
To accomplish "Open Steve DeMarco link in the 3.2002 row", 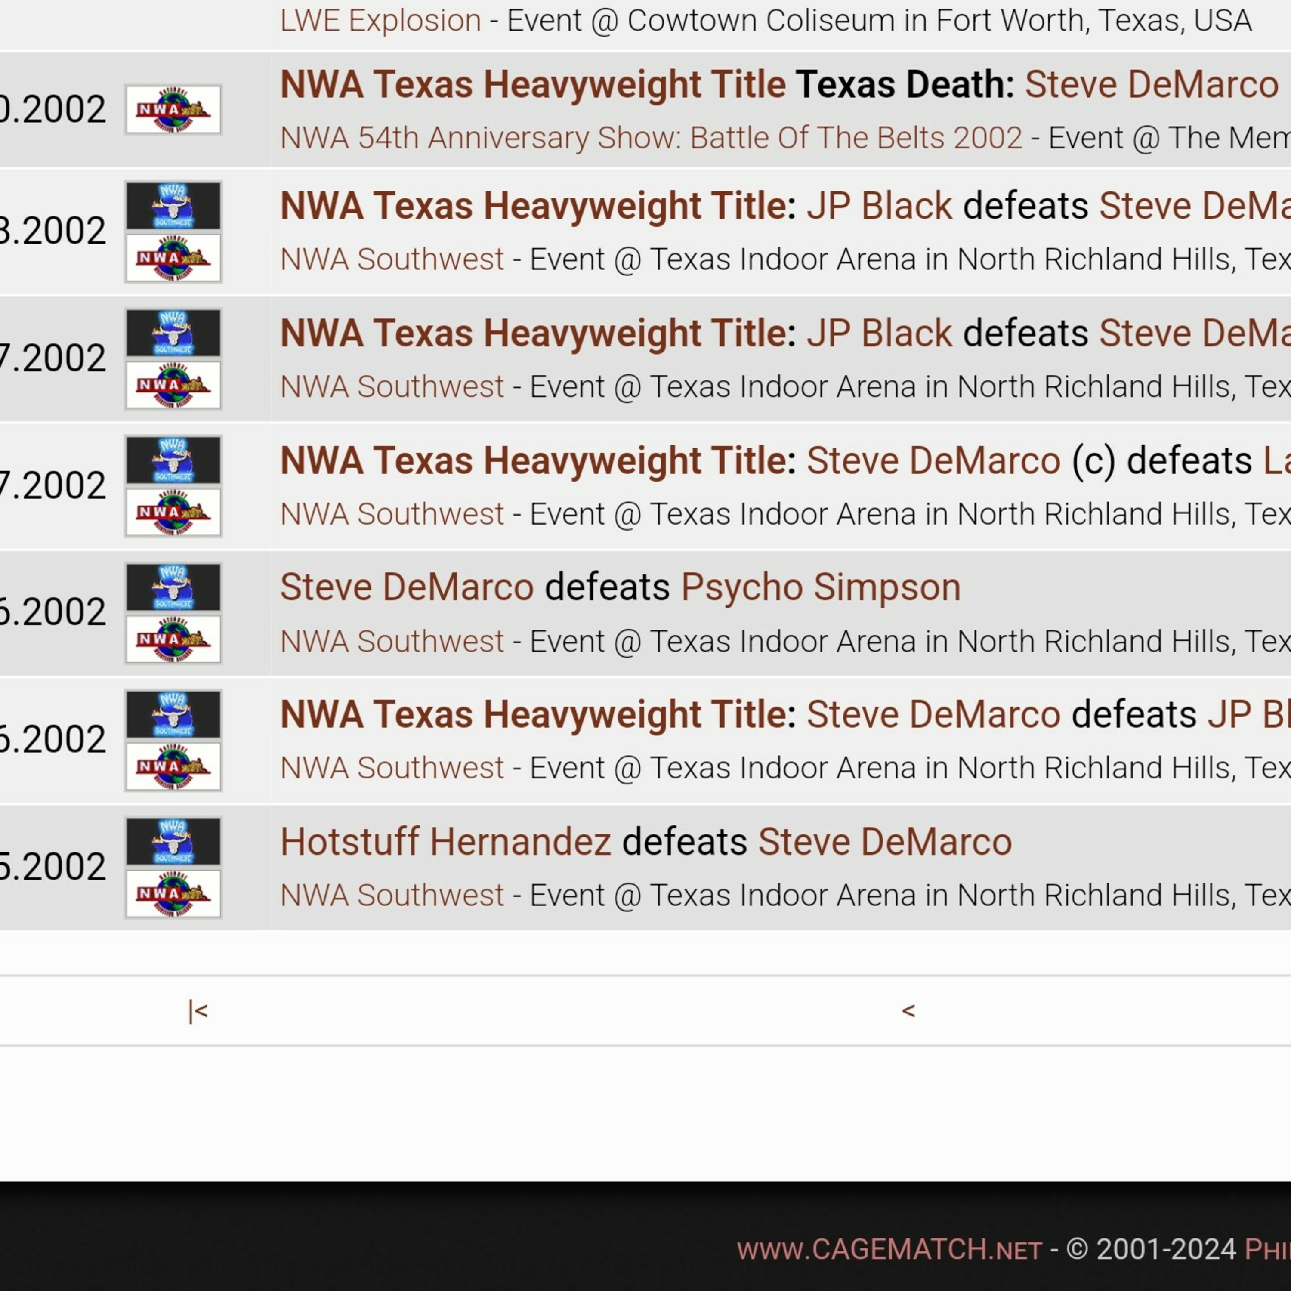I will 1195,206.
